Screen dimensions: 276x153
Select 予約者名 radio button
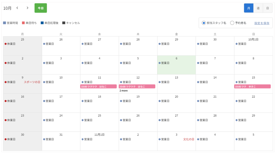click(x=232, y=23)
